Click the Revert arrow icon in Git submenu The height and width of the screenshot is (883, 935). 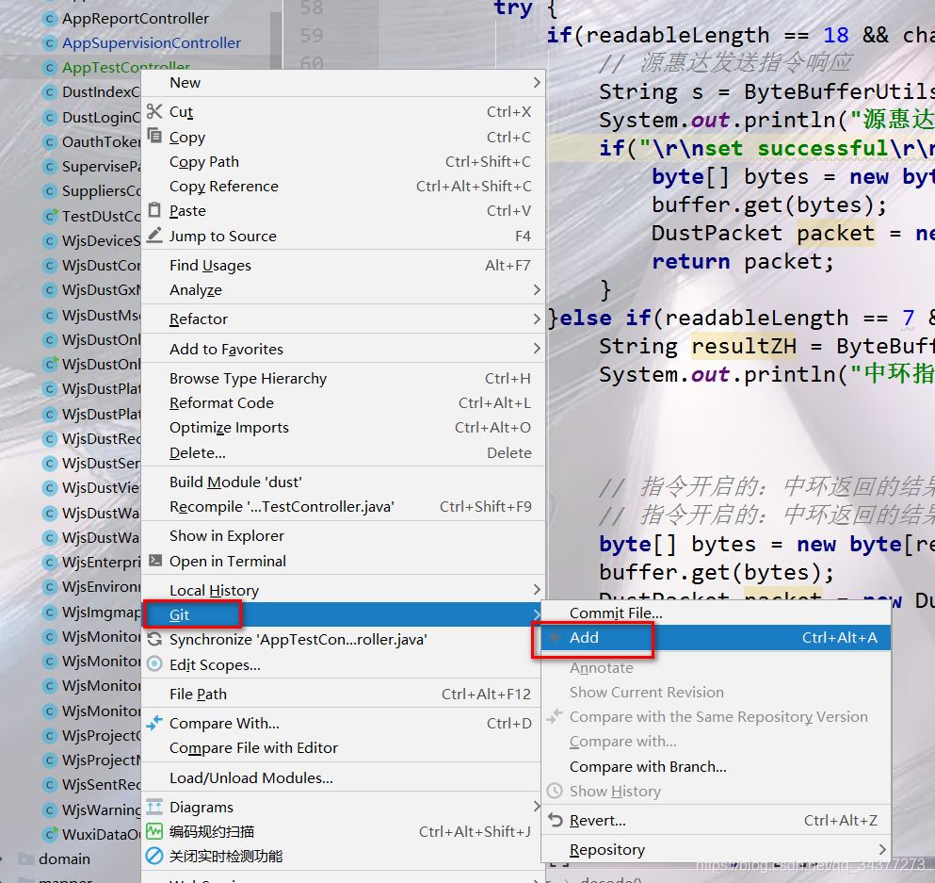[555, 821]
